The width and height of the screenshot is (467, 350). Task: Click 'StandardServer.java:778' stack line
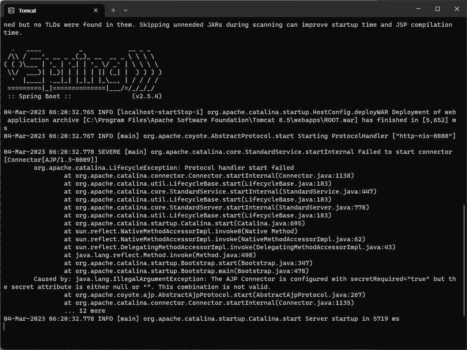217,207
